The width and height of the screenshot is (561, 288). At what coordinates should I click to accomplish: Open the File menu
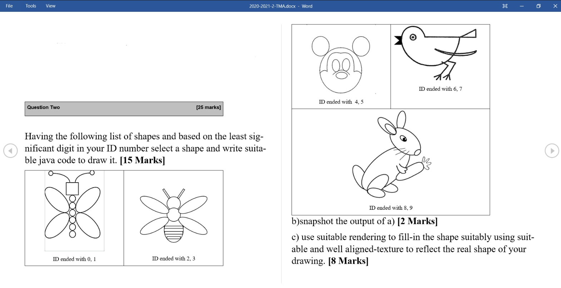[x=9, y=6]
